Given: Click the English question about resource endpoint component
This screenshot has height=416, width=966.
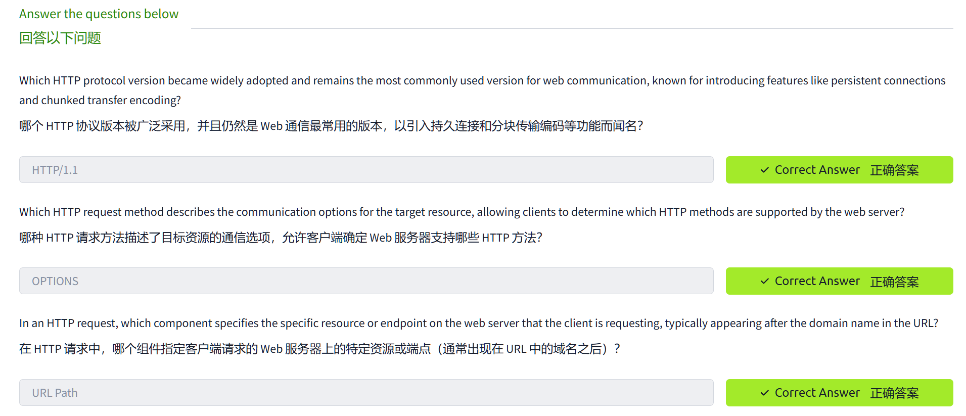Looking at the screenshot, I should pyautogui.click(x=478, y=323).
